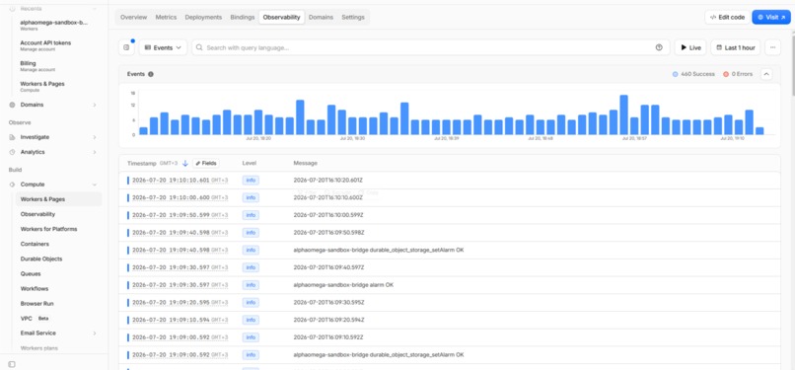
Task: Click the Domains globe icon
Action: [x=12, y=105]
